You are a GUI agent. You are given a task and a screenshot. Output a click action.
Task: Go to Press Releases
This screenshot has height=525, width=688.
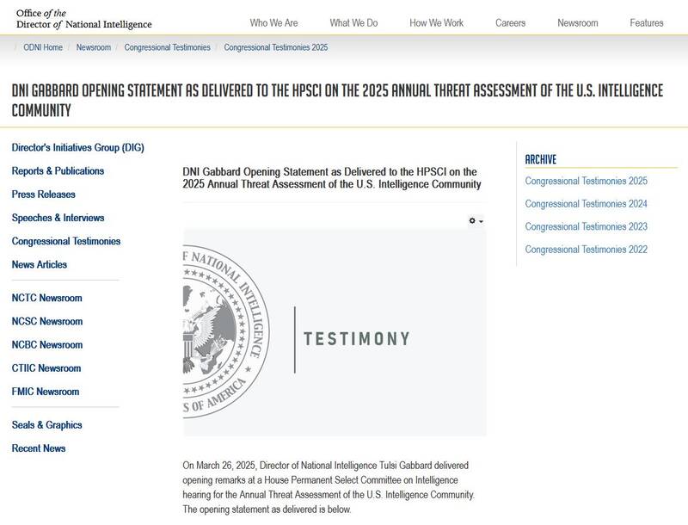[x=44, y=194]
